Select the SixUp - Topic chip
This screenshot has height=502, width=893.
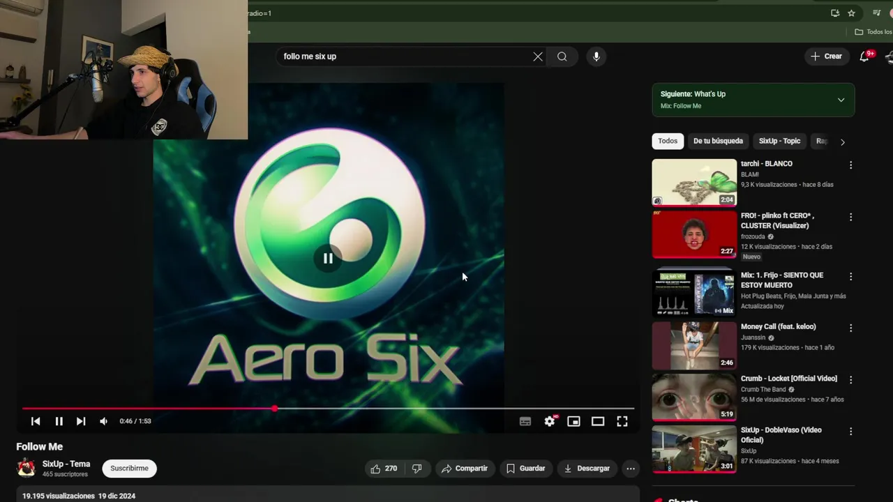click(779, 141)
